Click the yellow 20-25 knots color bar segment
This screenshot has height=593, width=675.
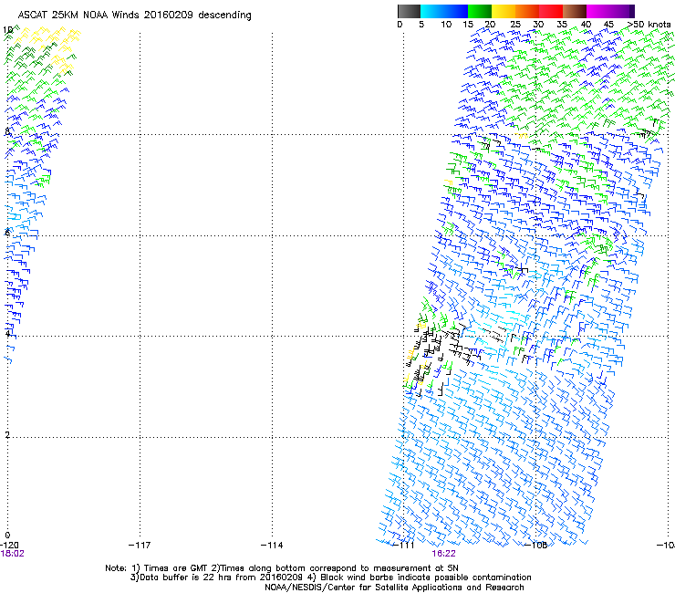tap(504, 11)
